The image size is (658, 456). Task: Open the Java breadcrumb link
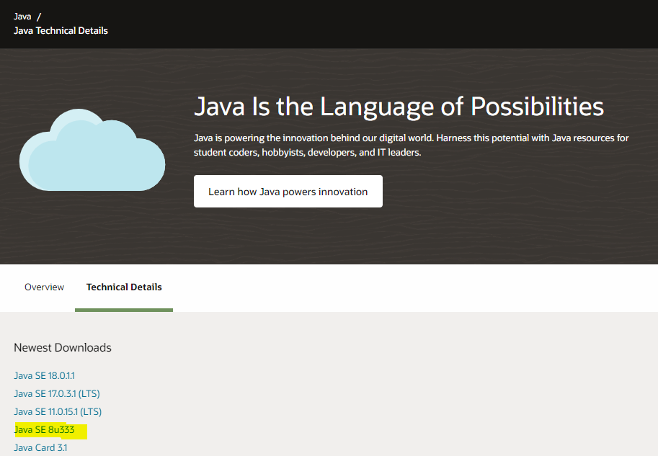[22, 17]
